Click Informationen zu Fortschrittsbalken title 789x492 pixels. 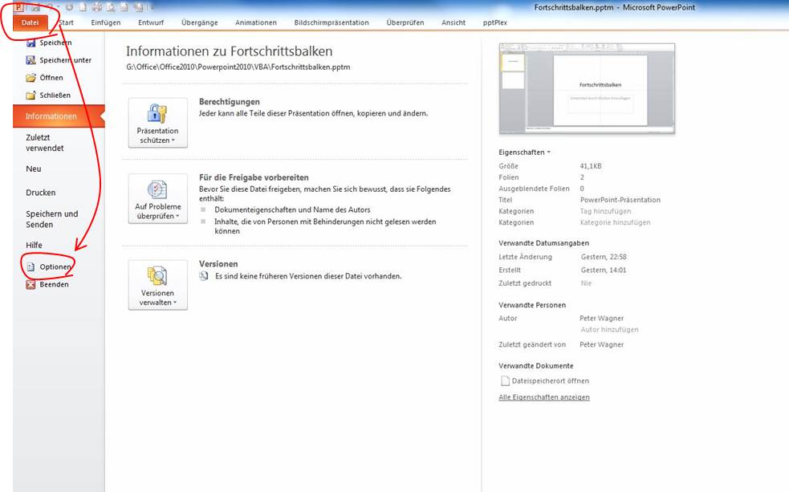229,51
